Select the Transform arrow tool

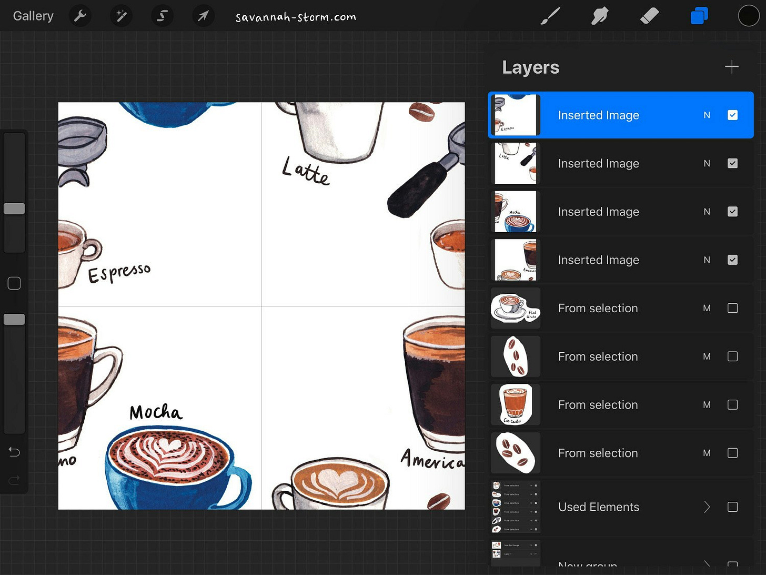click(x=203, y=16)
